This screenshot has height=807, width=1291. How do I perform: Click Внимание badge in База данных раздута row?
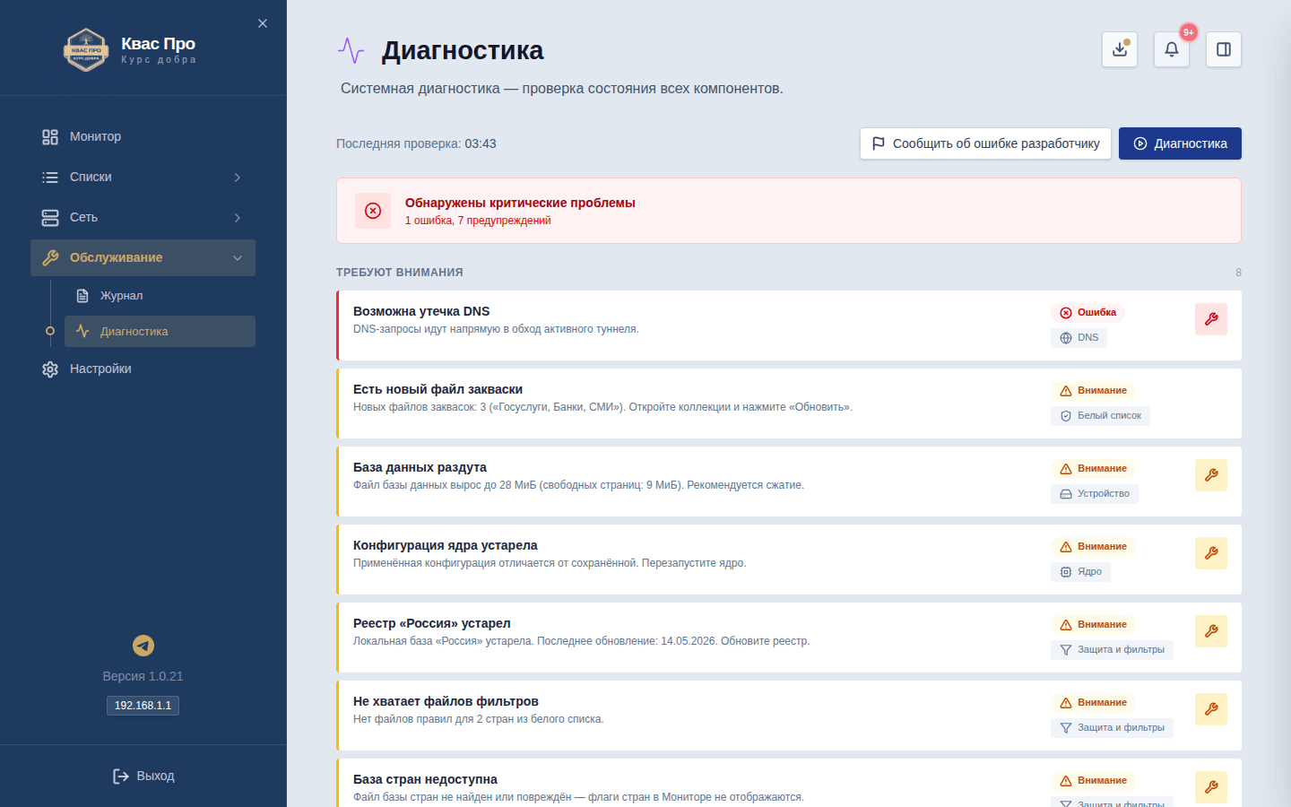click(x=1093, y=469)
